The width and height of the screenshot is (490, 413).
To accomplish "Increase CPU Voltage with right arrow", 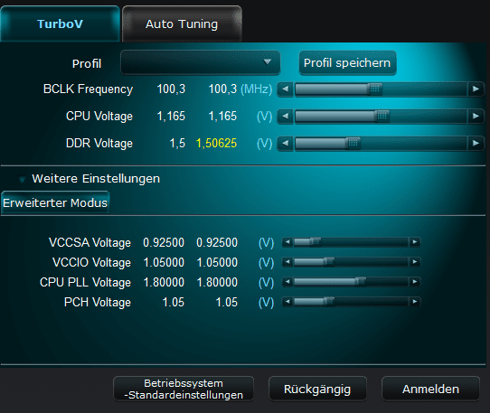I will point(476,117).
